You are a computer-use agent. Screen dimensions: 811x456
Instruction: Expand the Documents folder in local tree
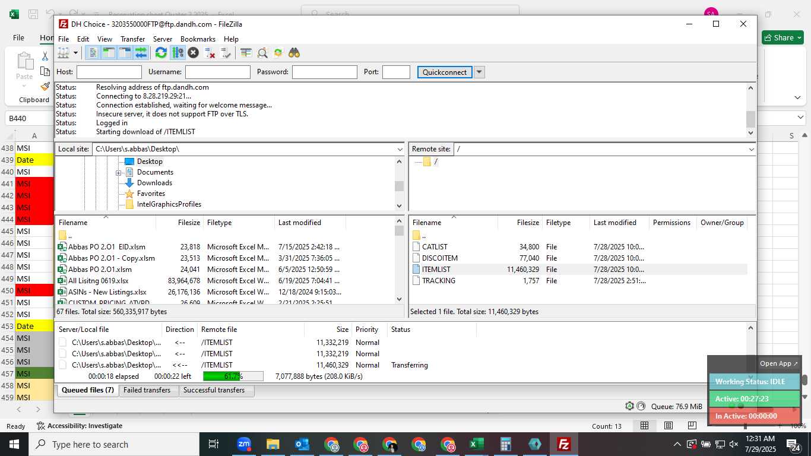point(119,173)
